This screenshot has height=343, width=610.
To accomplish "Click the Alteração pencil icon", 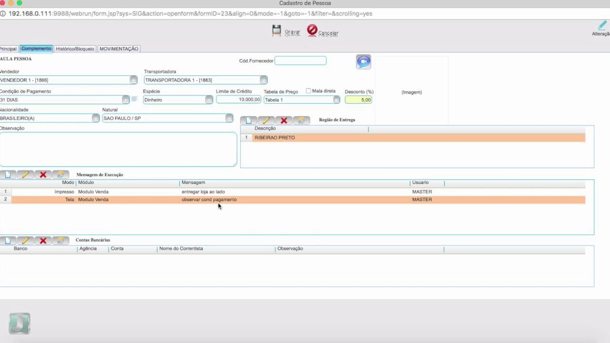I will click(603, 25).
